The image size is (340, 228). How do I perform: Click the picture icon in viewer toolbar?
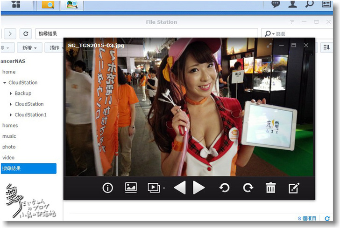131,188
